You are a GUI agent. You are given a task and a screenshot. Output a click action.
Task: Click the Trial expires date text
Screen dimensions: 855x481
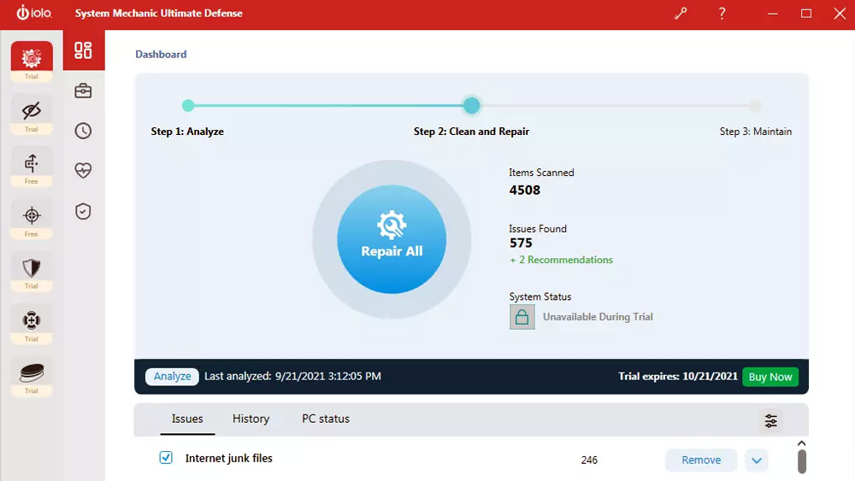(678, 377)
